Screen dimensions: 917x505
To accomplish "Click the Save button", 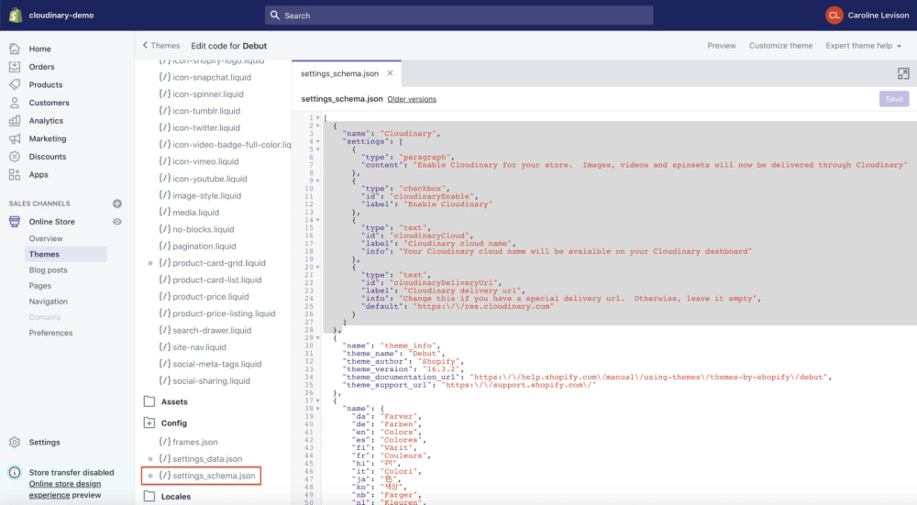I will coord(893,99).
